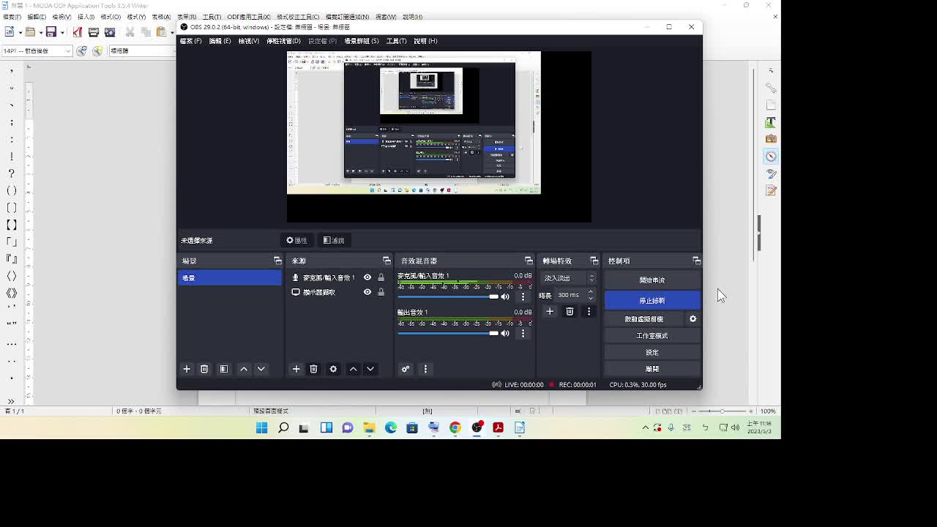Open OBS 場景群組 (S) menu
Screen dimensions: 937x527
(x=361, y=41)
